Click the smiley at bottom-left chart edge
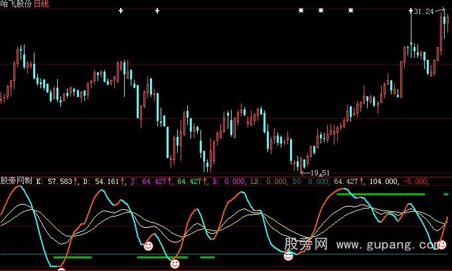Image resolution: width=452 pixels, height=271 pixels. pyautogui.click(x=62, y=268)
